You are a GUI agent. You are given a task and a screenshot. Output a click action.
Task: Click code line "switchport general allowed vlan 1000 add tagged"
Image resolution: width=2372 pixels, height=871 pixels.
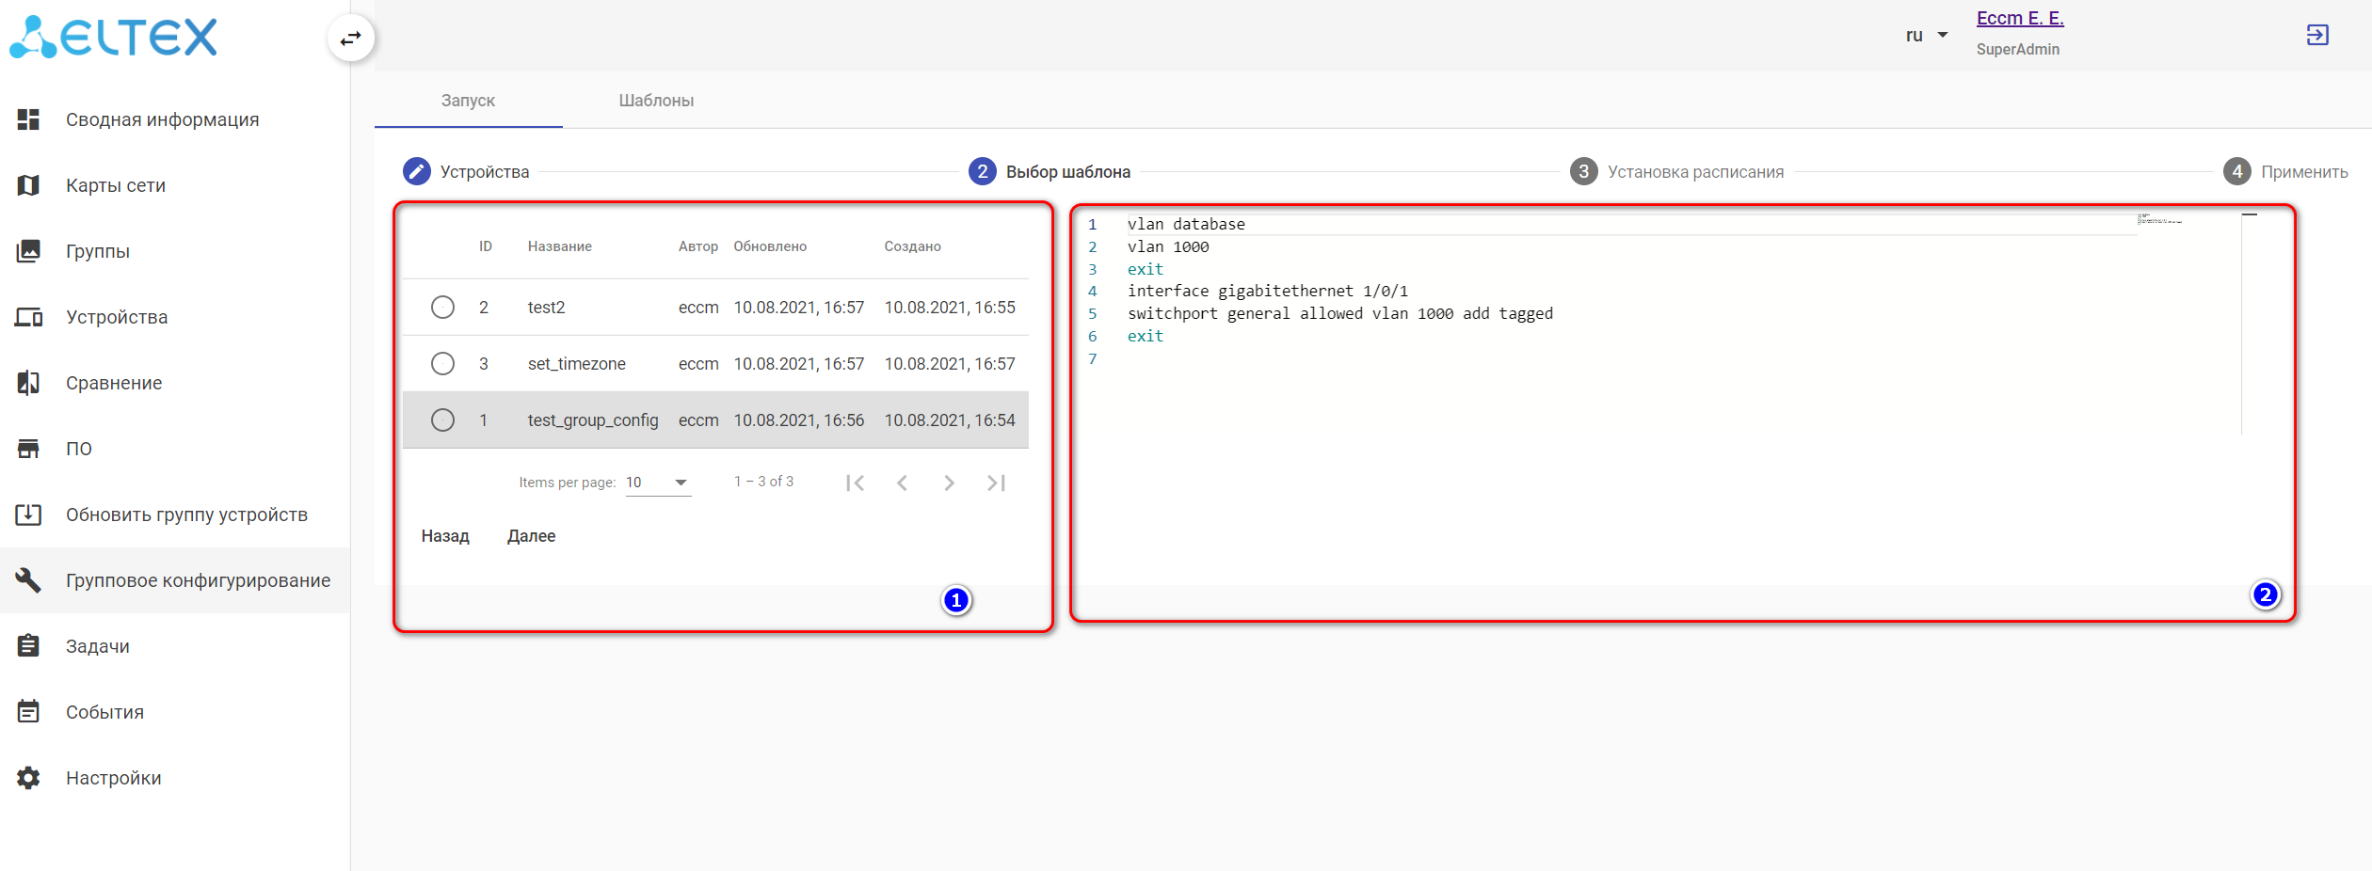click(1340, 313)
